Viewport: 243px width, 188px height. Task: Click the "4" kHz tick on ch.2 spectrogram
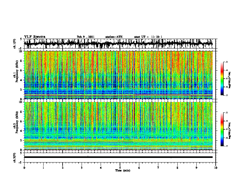21,131
